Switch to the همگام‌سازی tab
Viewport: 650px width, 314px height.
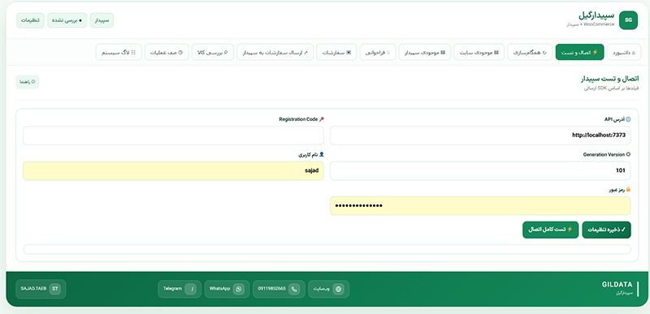pos(530,53)
